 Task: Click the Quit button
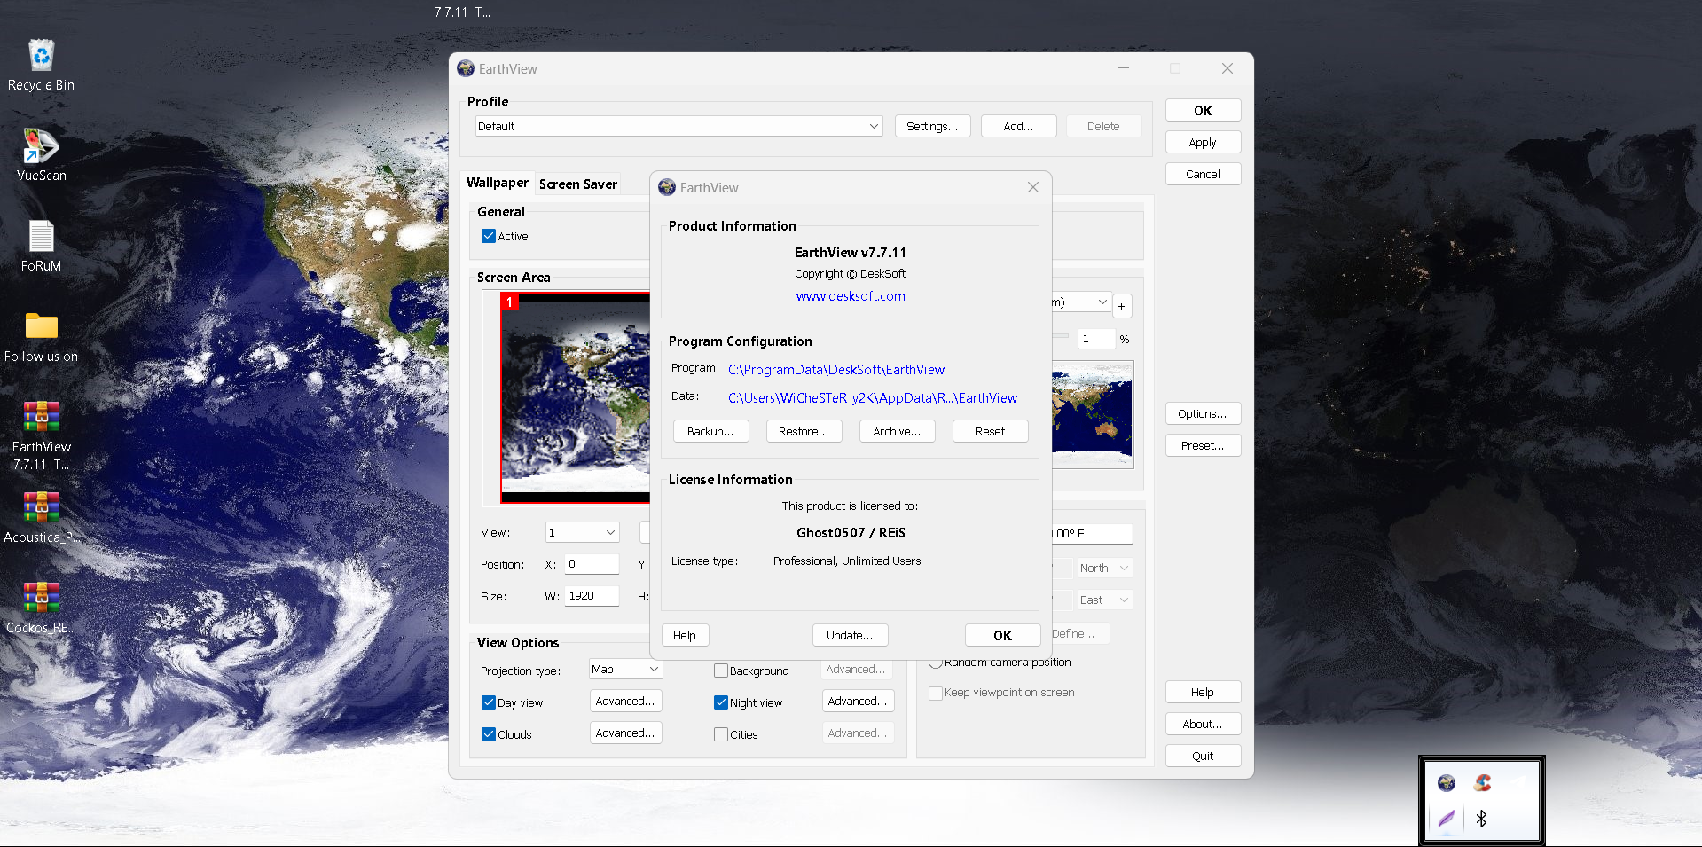pyautogui.click(x=1203, y=756)
